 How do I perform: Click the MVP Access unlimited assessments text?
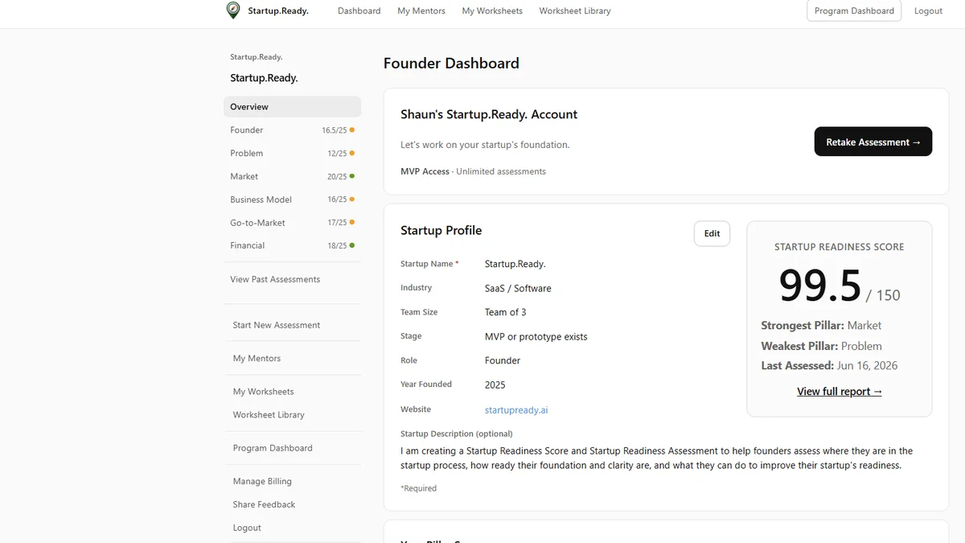(473, 171)
